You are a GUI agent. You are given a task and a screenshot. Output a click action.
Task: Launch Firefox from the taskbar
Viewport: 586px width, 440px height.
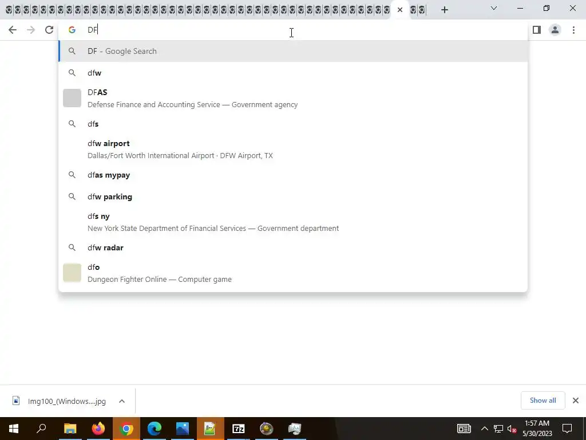click(x=98, y=429)
